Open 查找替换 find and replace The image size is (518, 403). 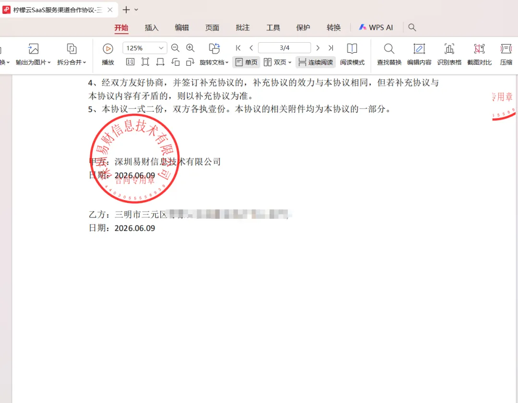389,54
